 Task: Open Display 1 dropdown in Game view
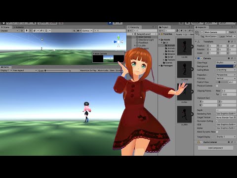tap(6, 71)
